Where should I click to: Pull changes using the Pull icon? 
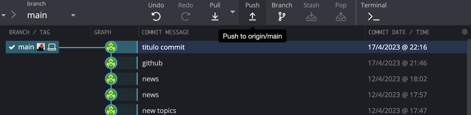tap(215, 16)
